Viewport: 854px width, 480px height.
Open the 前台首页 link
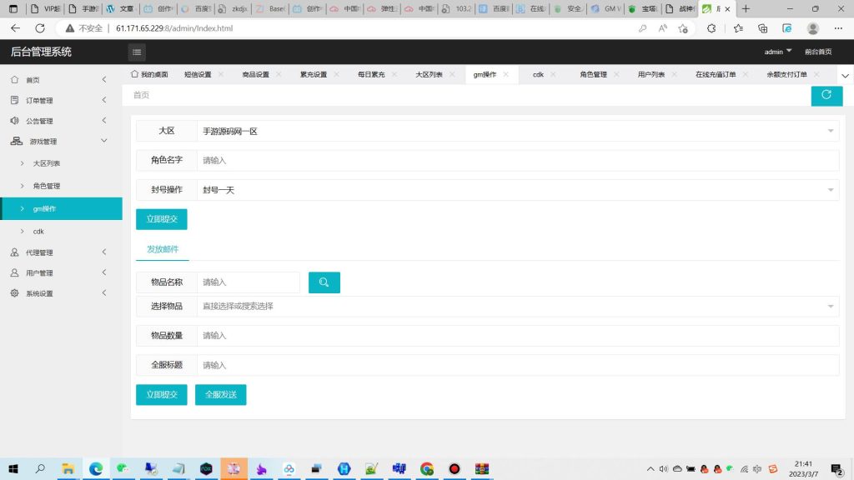click(x=817, y=52)
